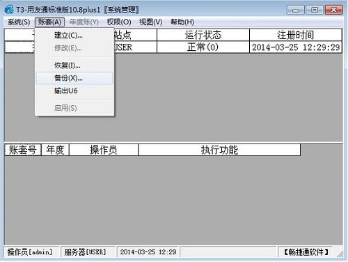Click the 注册时间 column header

pos(296,35)
